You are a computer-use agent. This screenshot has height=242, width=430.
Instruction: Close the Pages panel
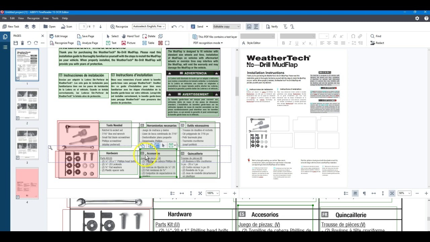coord(43,36)
